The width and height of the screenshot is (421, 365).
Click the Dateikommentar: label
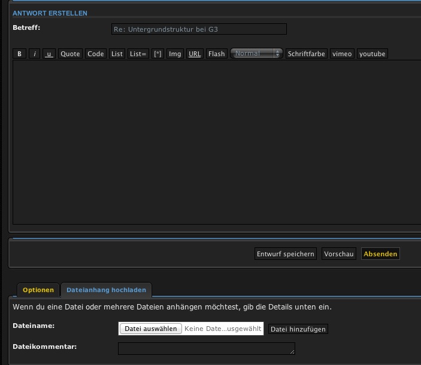[44, 346]
